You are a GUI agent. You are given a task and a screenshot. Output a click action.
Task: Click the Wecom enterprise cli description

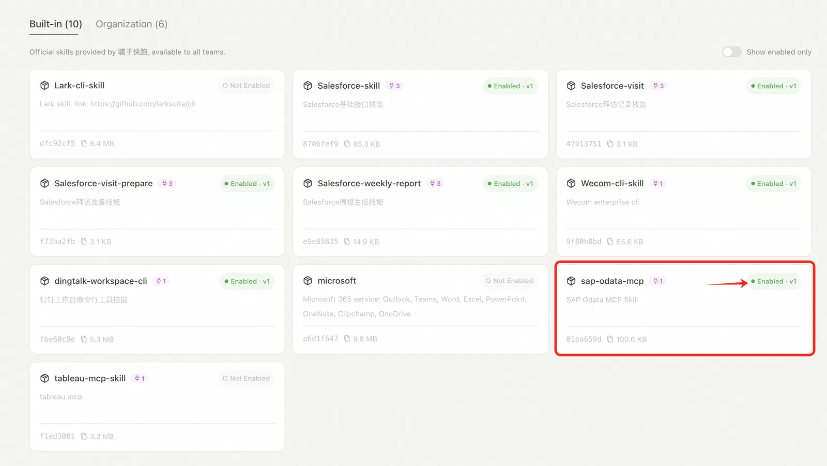pos(602,202)
